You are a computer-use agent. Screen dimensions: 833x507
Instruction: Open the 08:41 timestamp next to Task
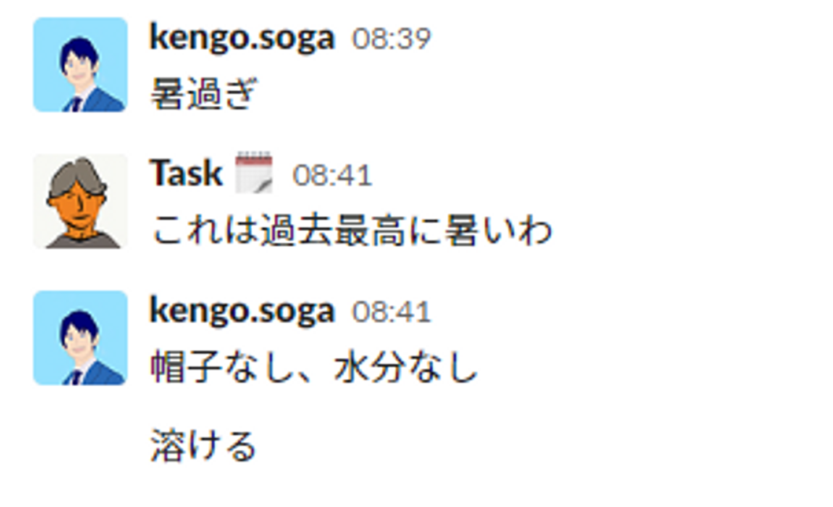point(332,175)
